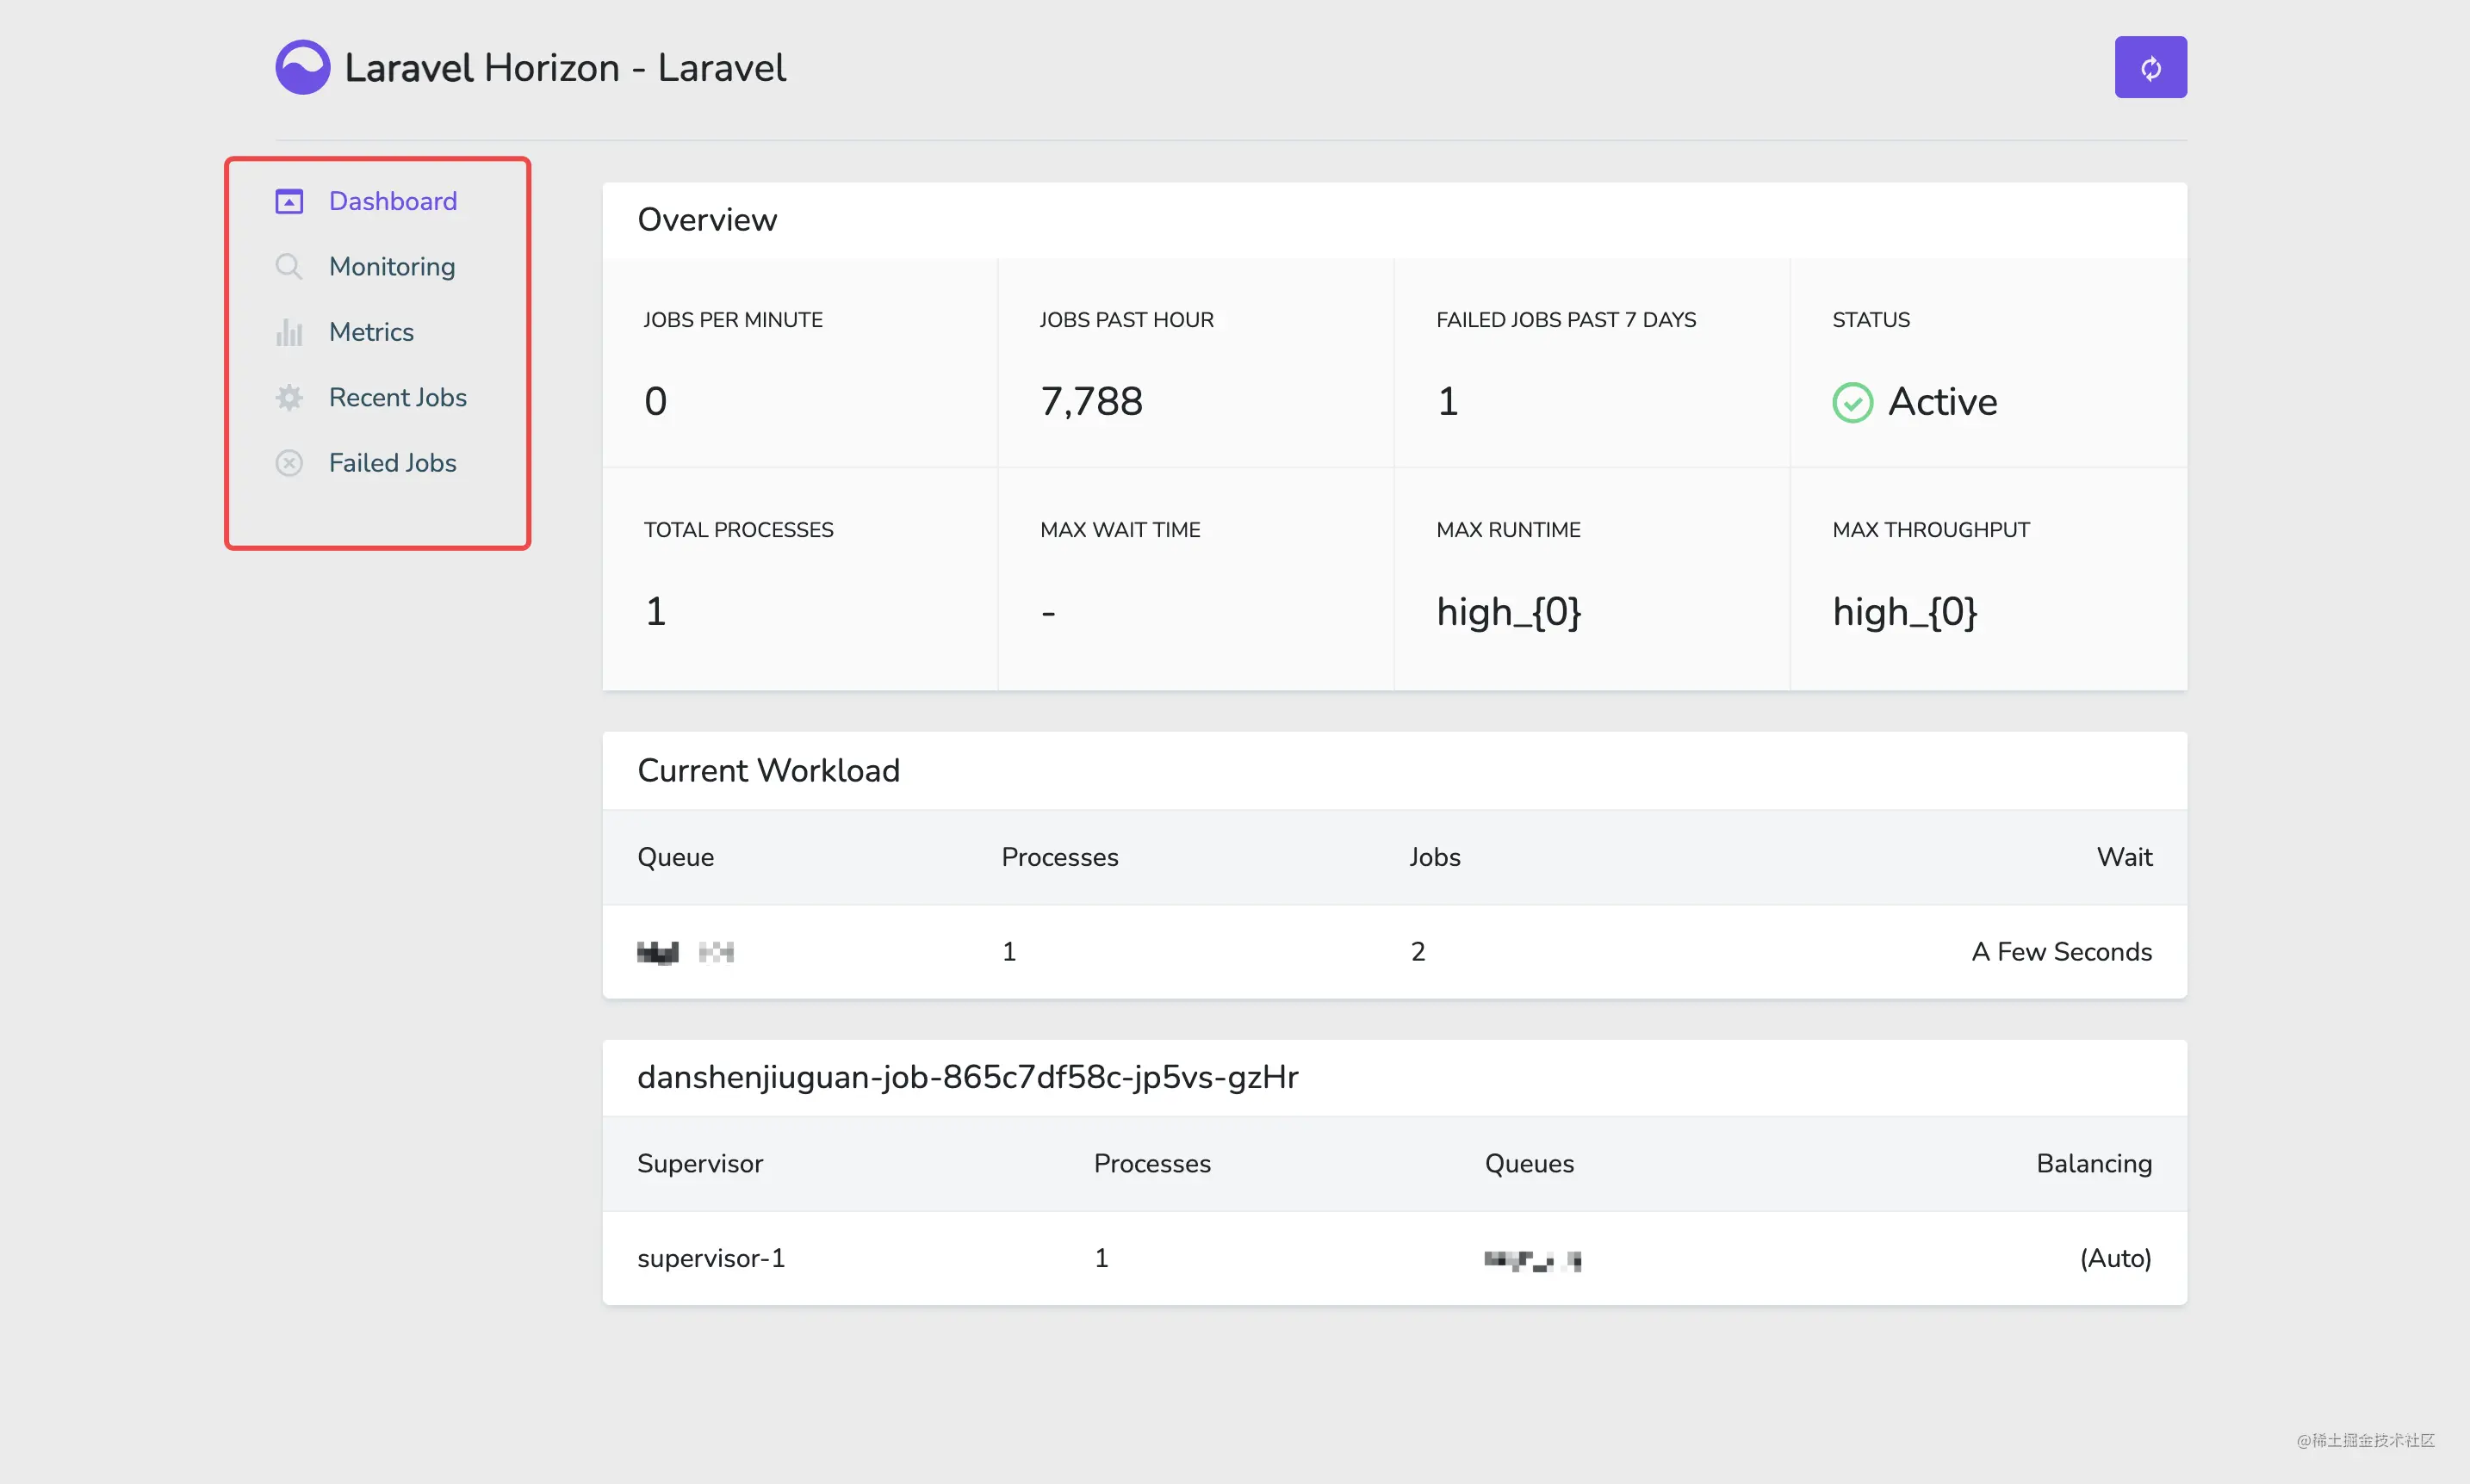
Task: Click the Total Processes value
Action: [x=655, y=611]
